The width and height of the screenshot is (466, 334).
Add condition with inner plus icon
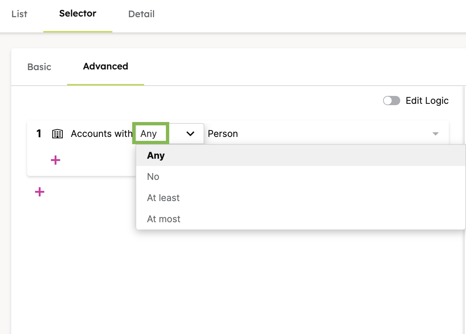(x=56, y=160)
